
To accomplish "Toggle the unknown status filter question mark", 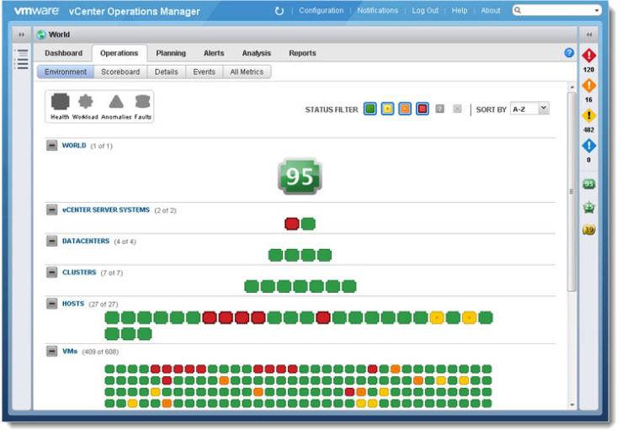I will [x=440, y=109].
